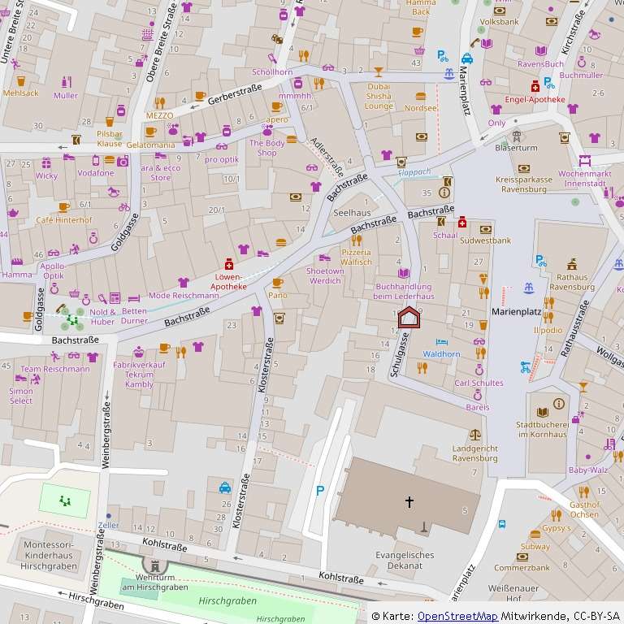Select the Apollo-Optik label
Viewport: 624px width, 624px height.
pos(54,271)
